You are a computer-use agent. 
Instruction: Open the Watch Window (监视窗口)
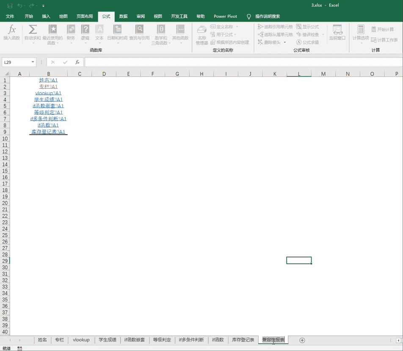337,33
